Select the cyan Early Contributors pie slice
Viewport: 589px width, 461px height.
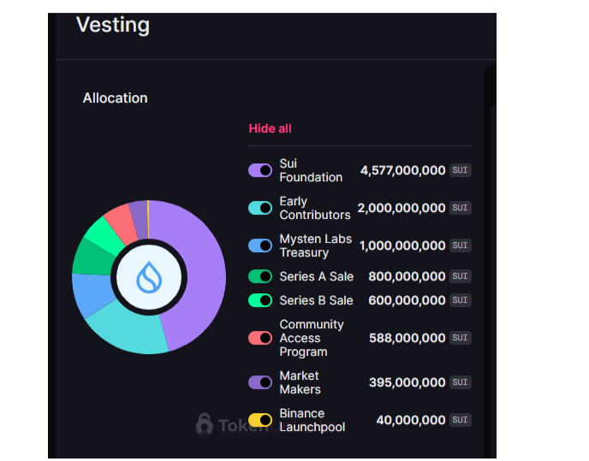tap(128, 329)
